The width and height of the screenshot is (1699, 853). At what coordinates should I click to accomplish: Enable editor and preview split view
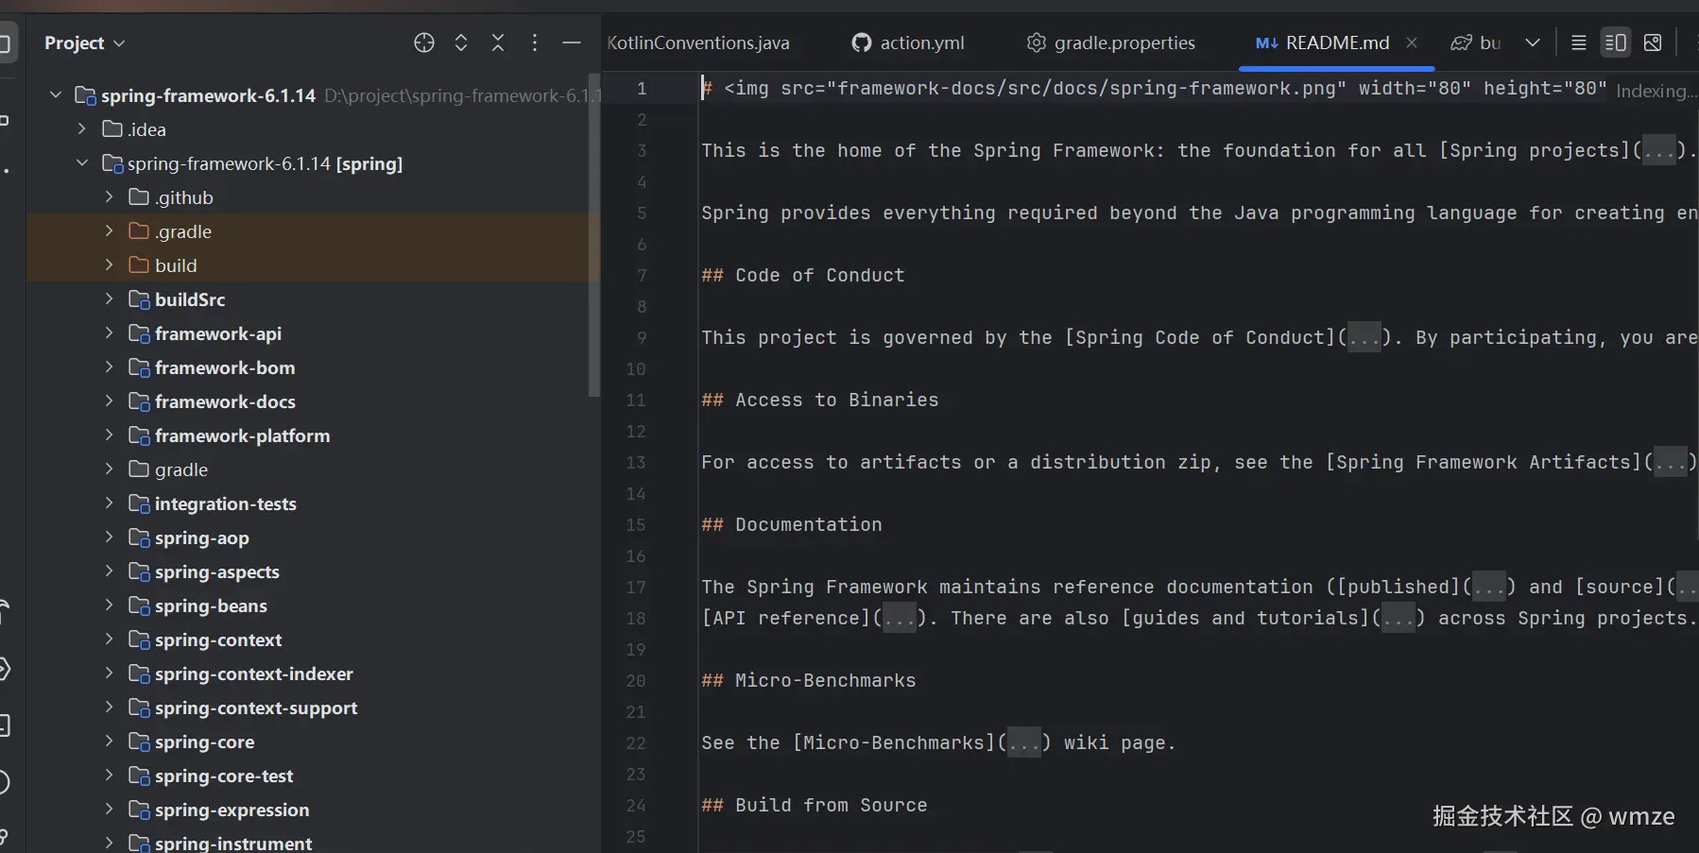pos(1615,43)
